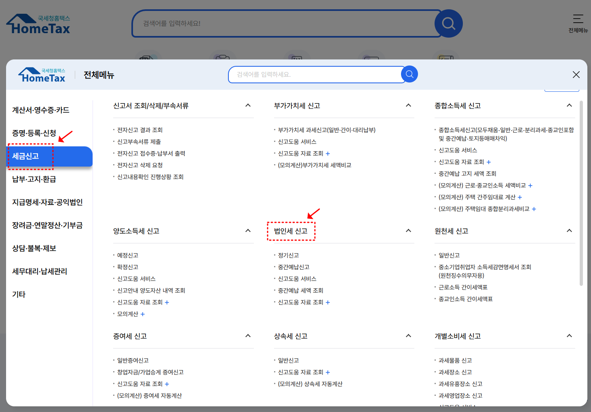This screenshot has height=412, width=591.
Task: Open 정기신고 under 법인세 신고
Action: (x=288, y=255)
